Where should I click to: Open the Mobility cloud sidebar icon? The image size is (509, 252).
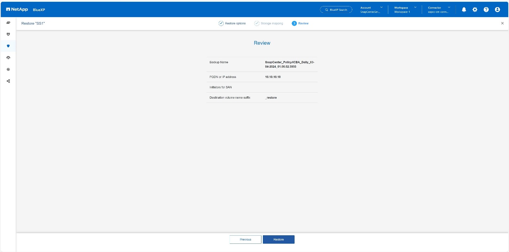click(8, 58)
